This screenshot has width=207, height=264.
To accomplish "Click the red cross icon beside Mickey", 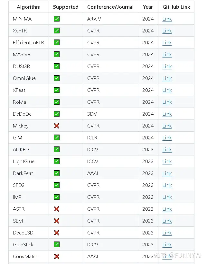I will 57,126.
